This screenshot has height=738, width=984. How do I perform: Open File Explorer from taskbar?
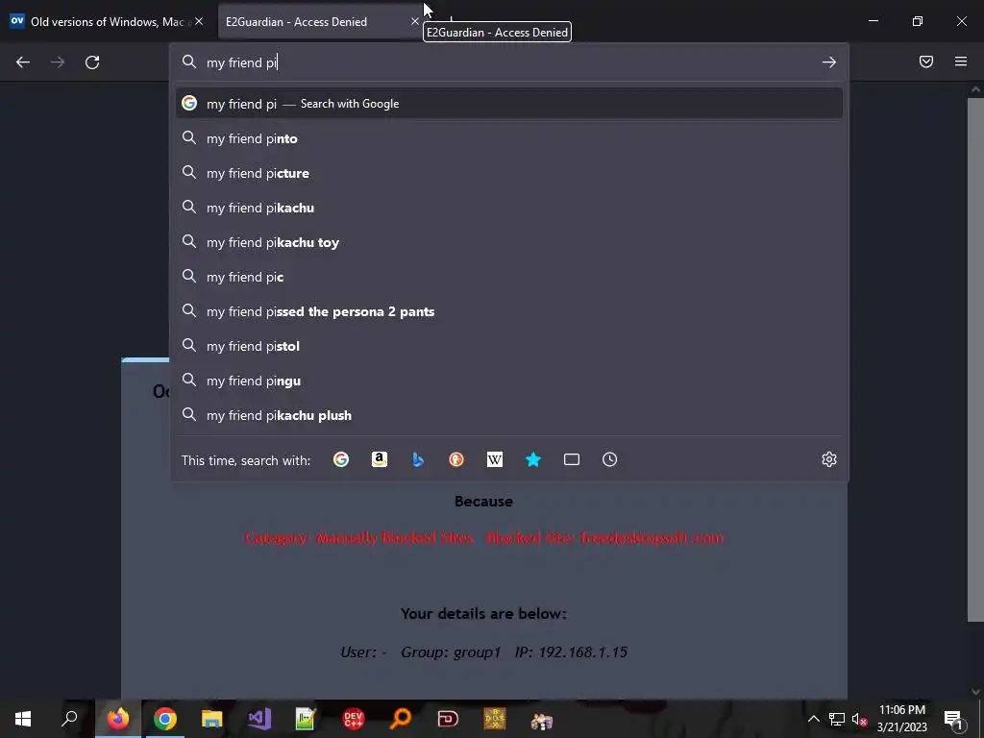point(212,719)
